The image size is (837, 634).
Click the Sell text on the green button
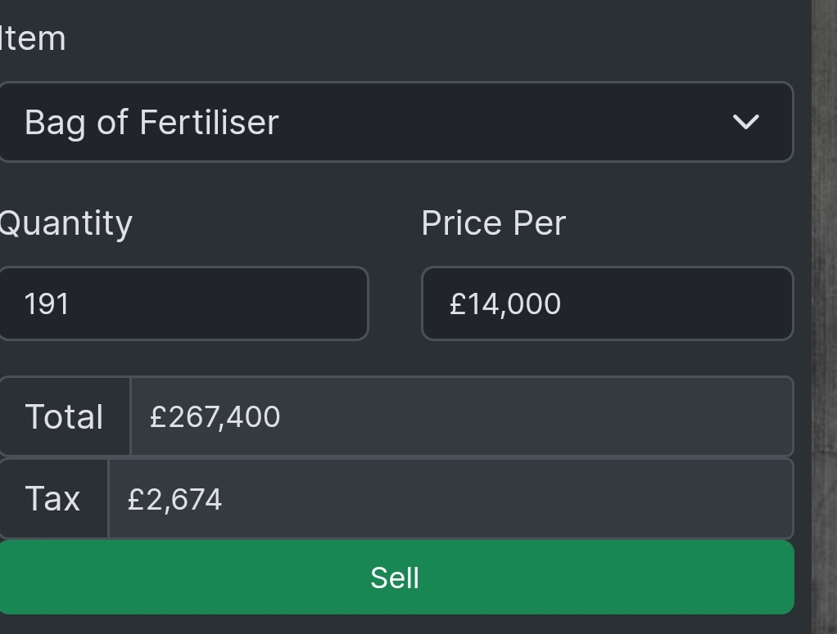(395, 578)
